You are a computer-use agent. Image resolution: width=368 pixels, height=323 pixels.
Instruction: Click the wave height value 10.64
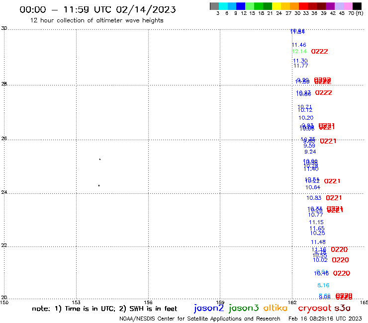coord(313,187)
